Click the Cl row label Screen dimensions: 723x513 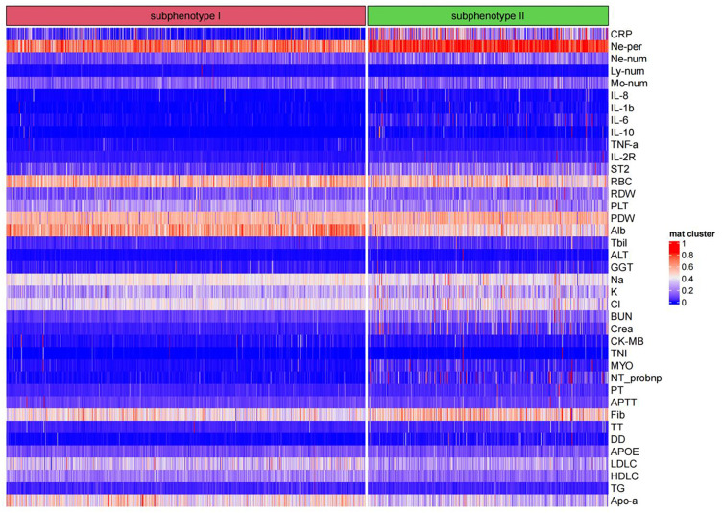tap(615, 304)
